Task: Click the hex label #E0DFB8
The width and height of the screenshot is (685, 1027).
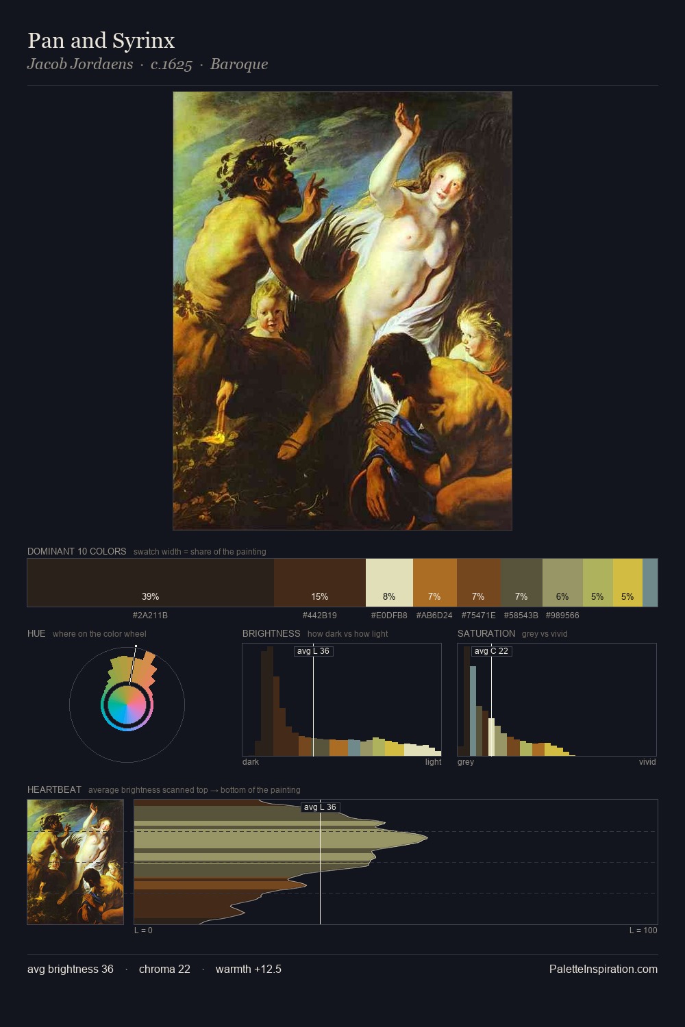Action: click(389, 616)
